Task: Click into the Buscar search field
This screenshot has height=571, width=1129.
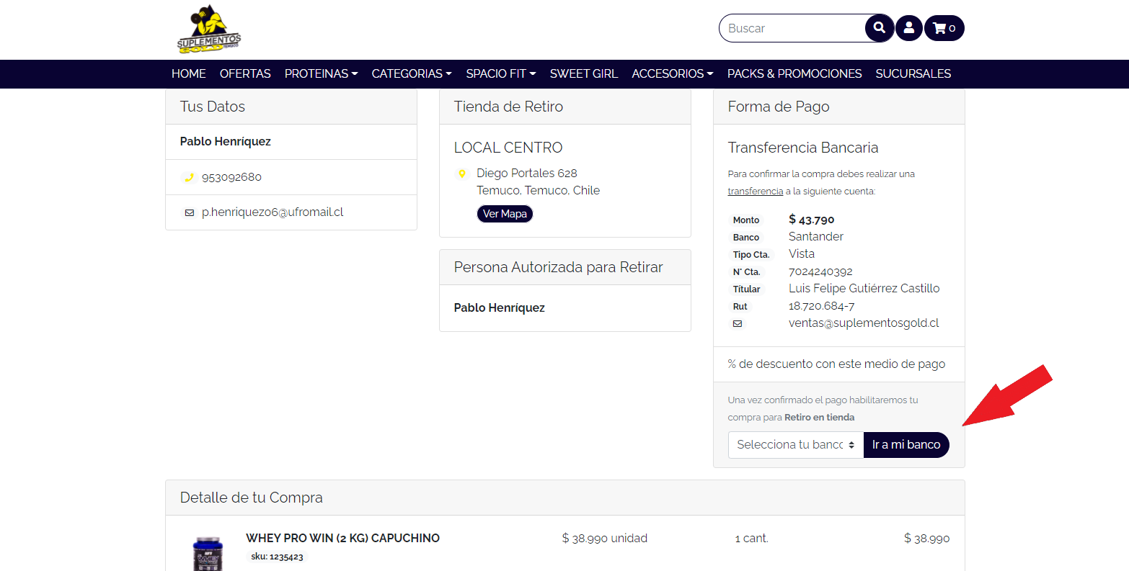Action: point(792,28)
